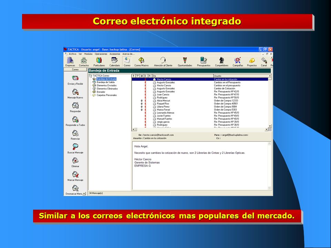Viewport: 331px width, 248px height.
Task: Click the Correo sidebar header button
Action: tap(75, 69)
